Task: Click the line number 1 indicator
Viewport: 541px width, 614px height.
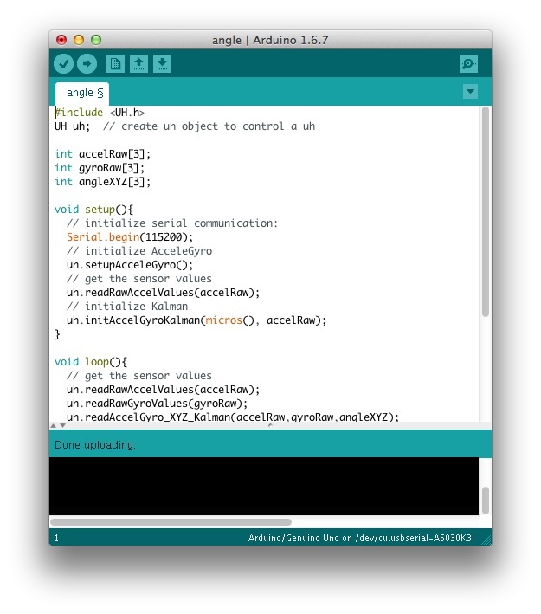Action: 56,538
